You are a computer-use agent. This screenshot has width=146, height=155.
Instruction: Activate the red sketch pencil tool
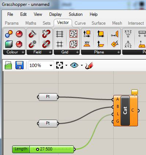[x=89, y=65]
